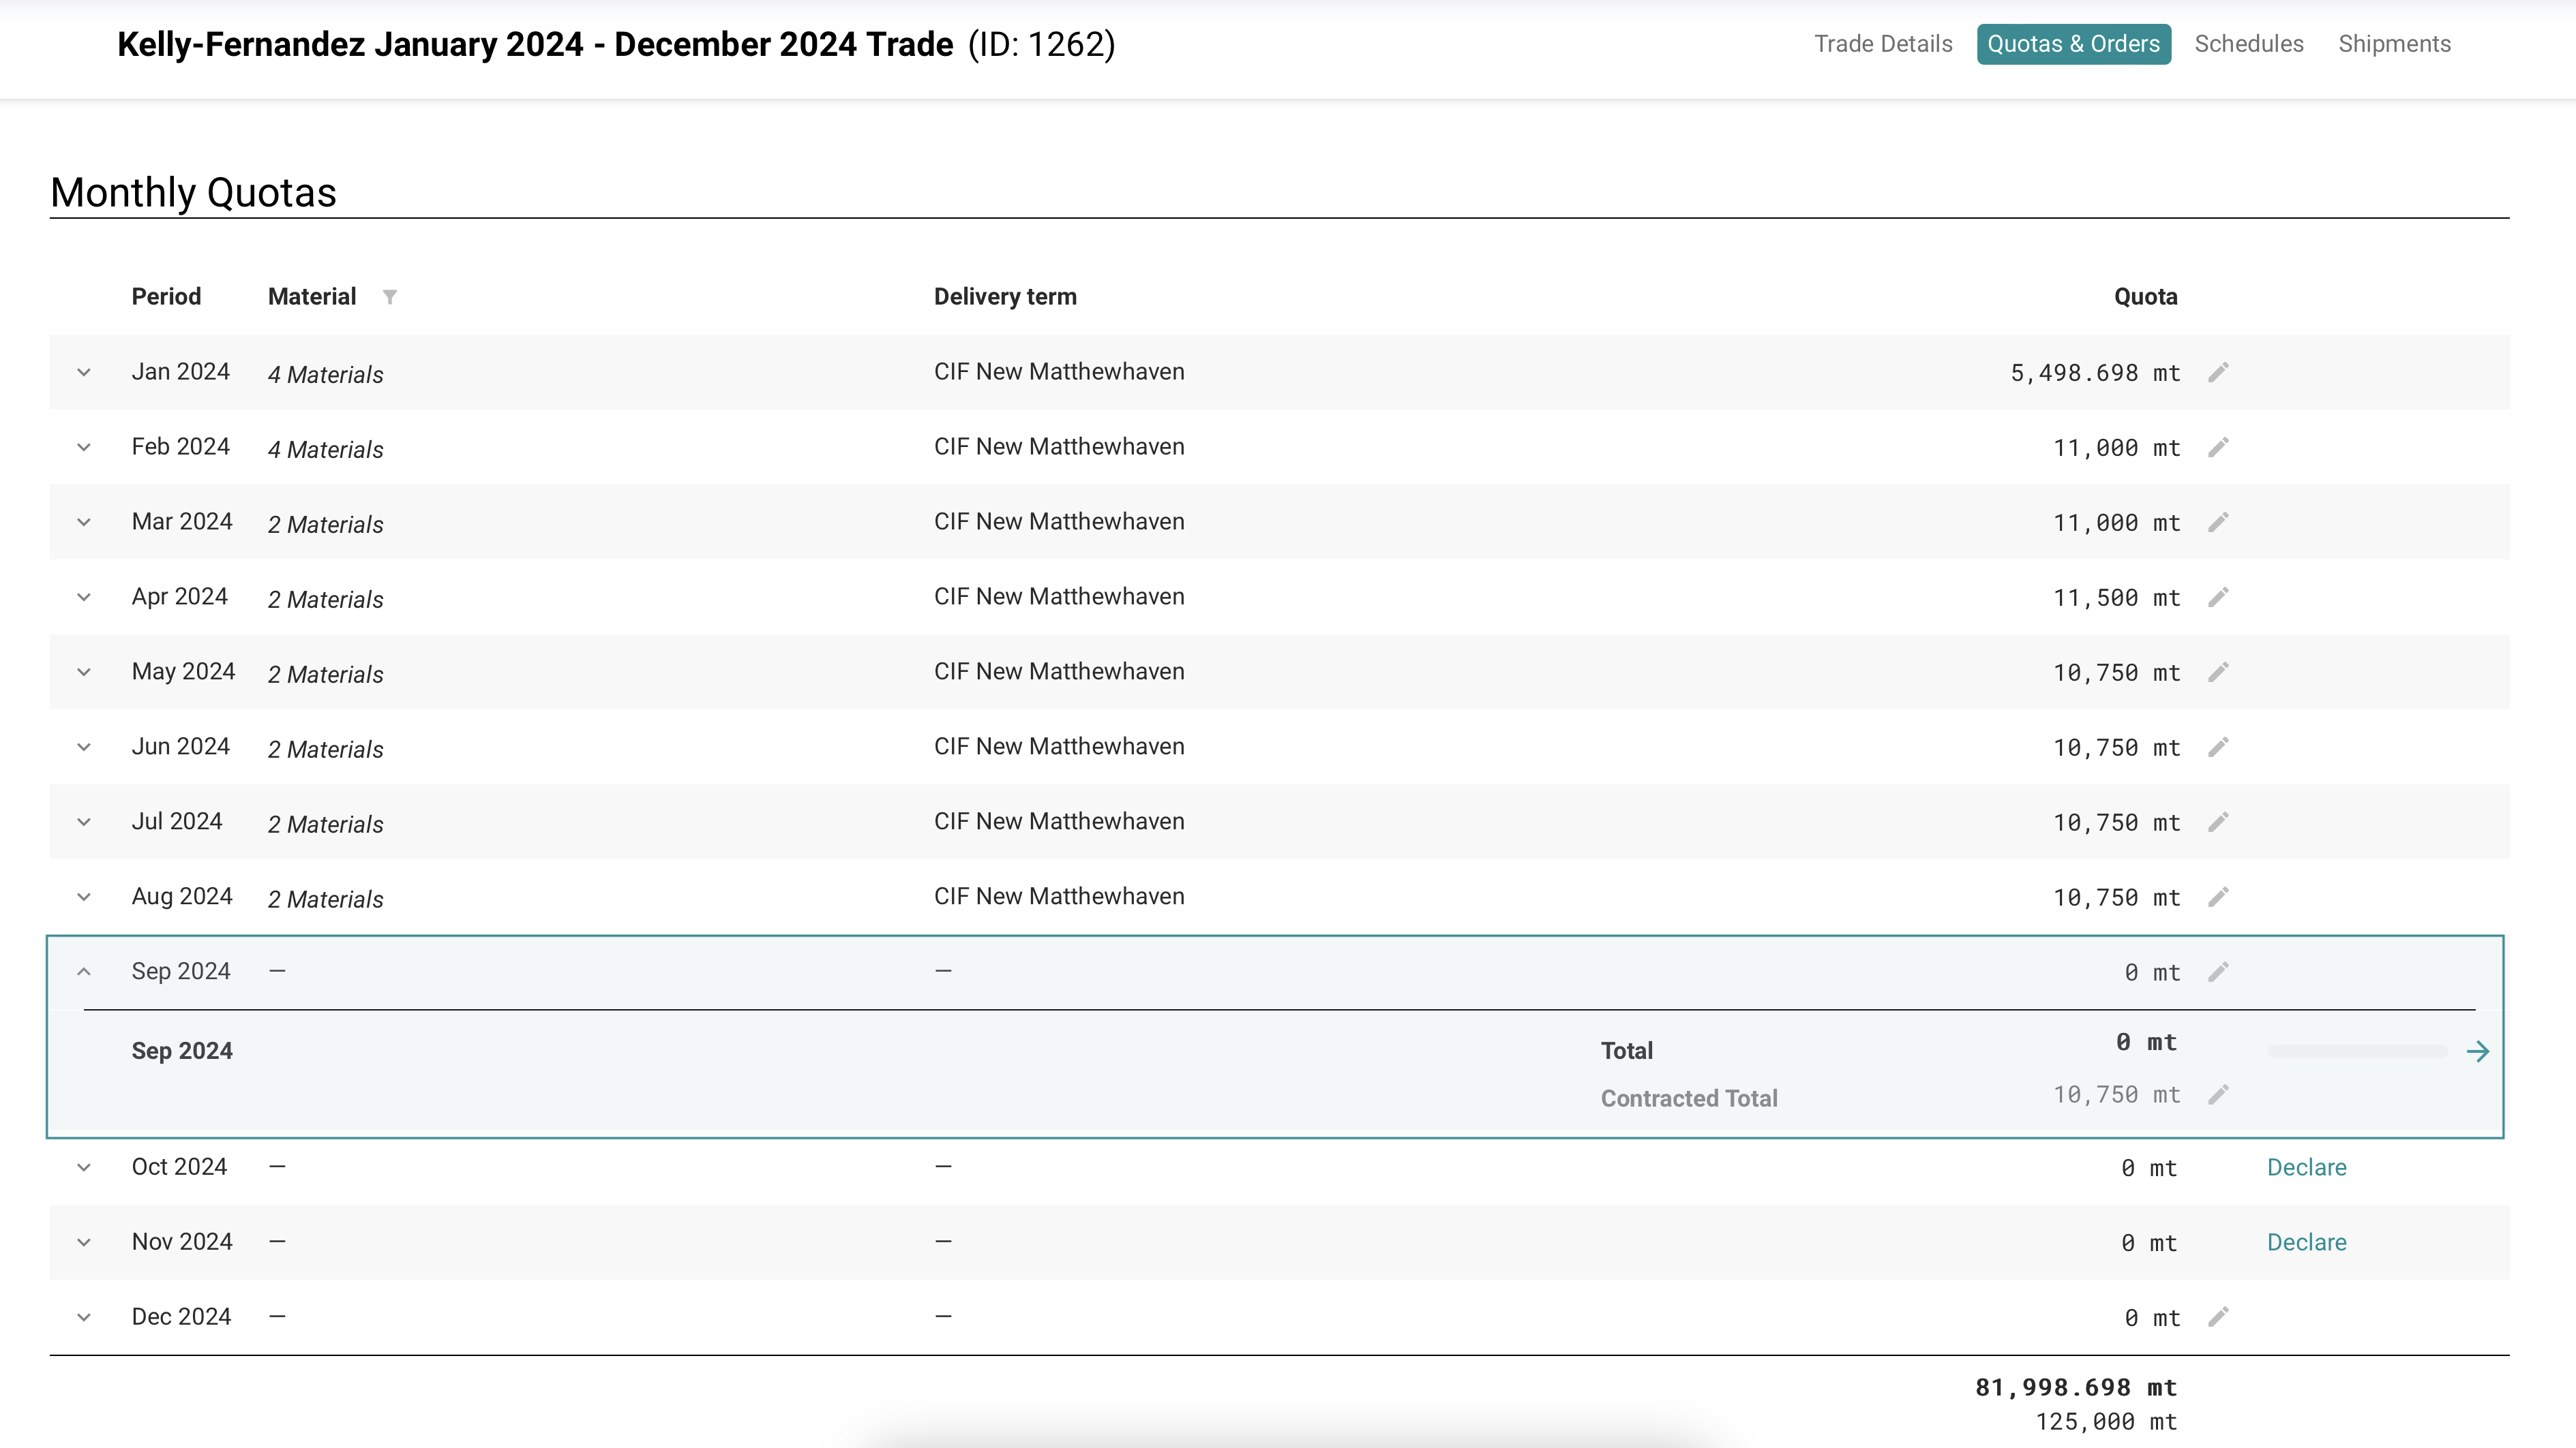Image resolution: width=2576 pixels, height=1448 pixels.
Task: Click Declare link for Oct 2024
Action: [x=2306, y=1167]
